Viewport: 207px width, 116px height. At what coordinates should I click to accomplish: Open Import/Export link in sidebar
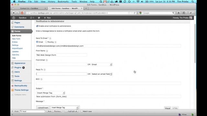17,48
